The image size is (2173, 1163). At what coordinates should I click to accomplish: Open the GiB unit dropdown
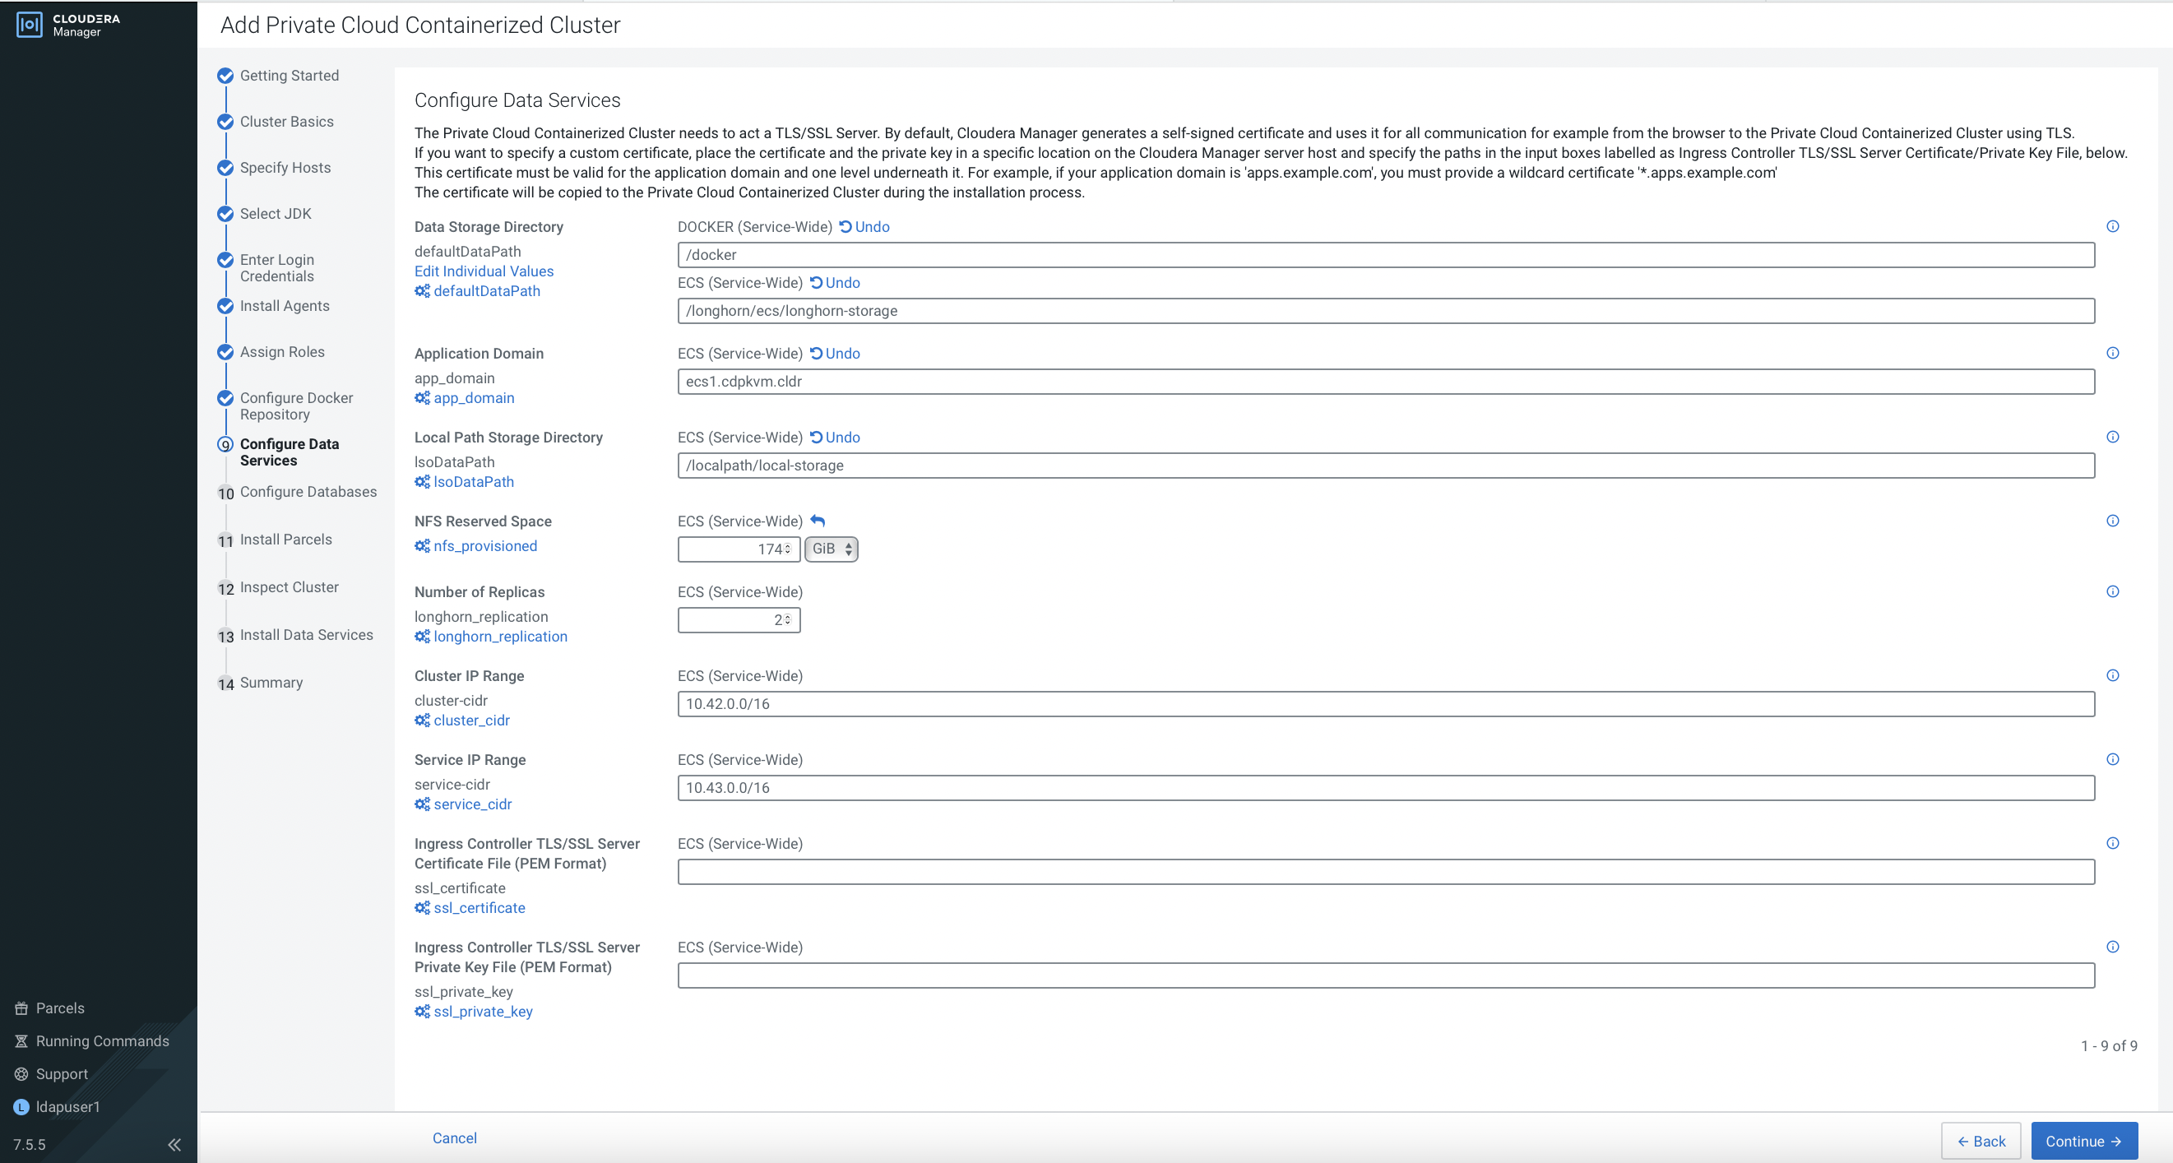tap(831, 549)
